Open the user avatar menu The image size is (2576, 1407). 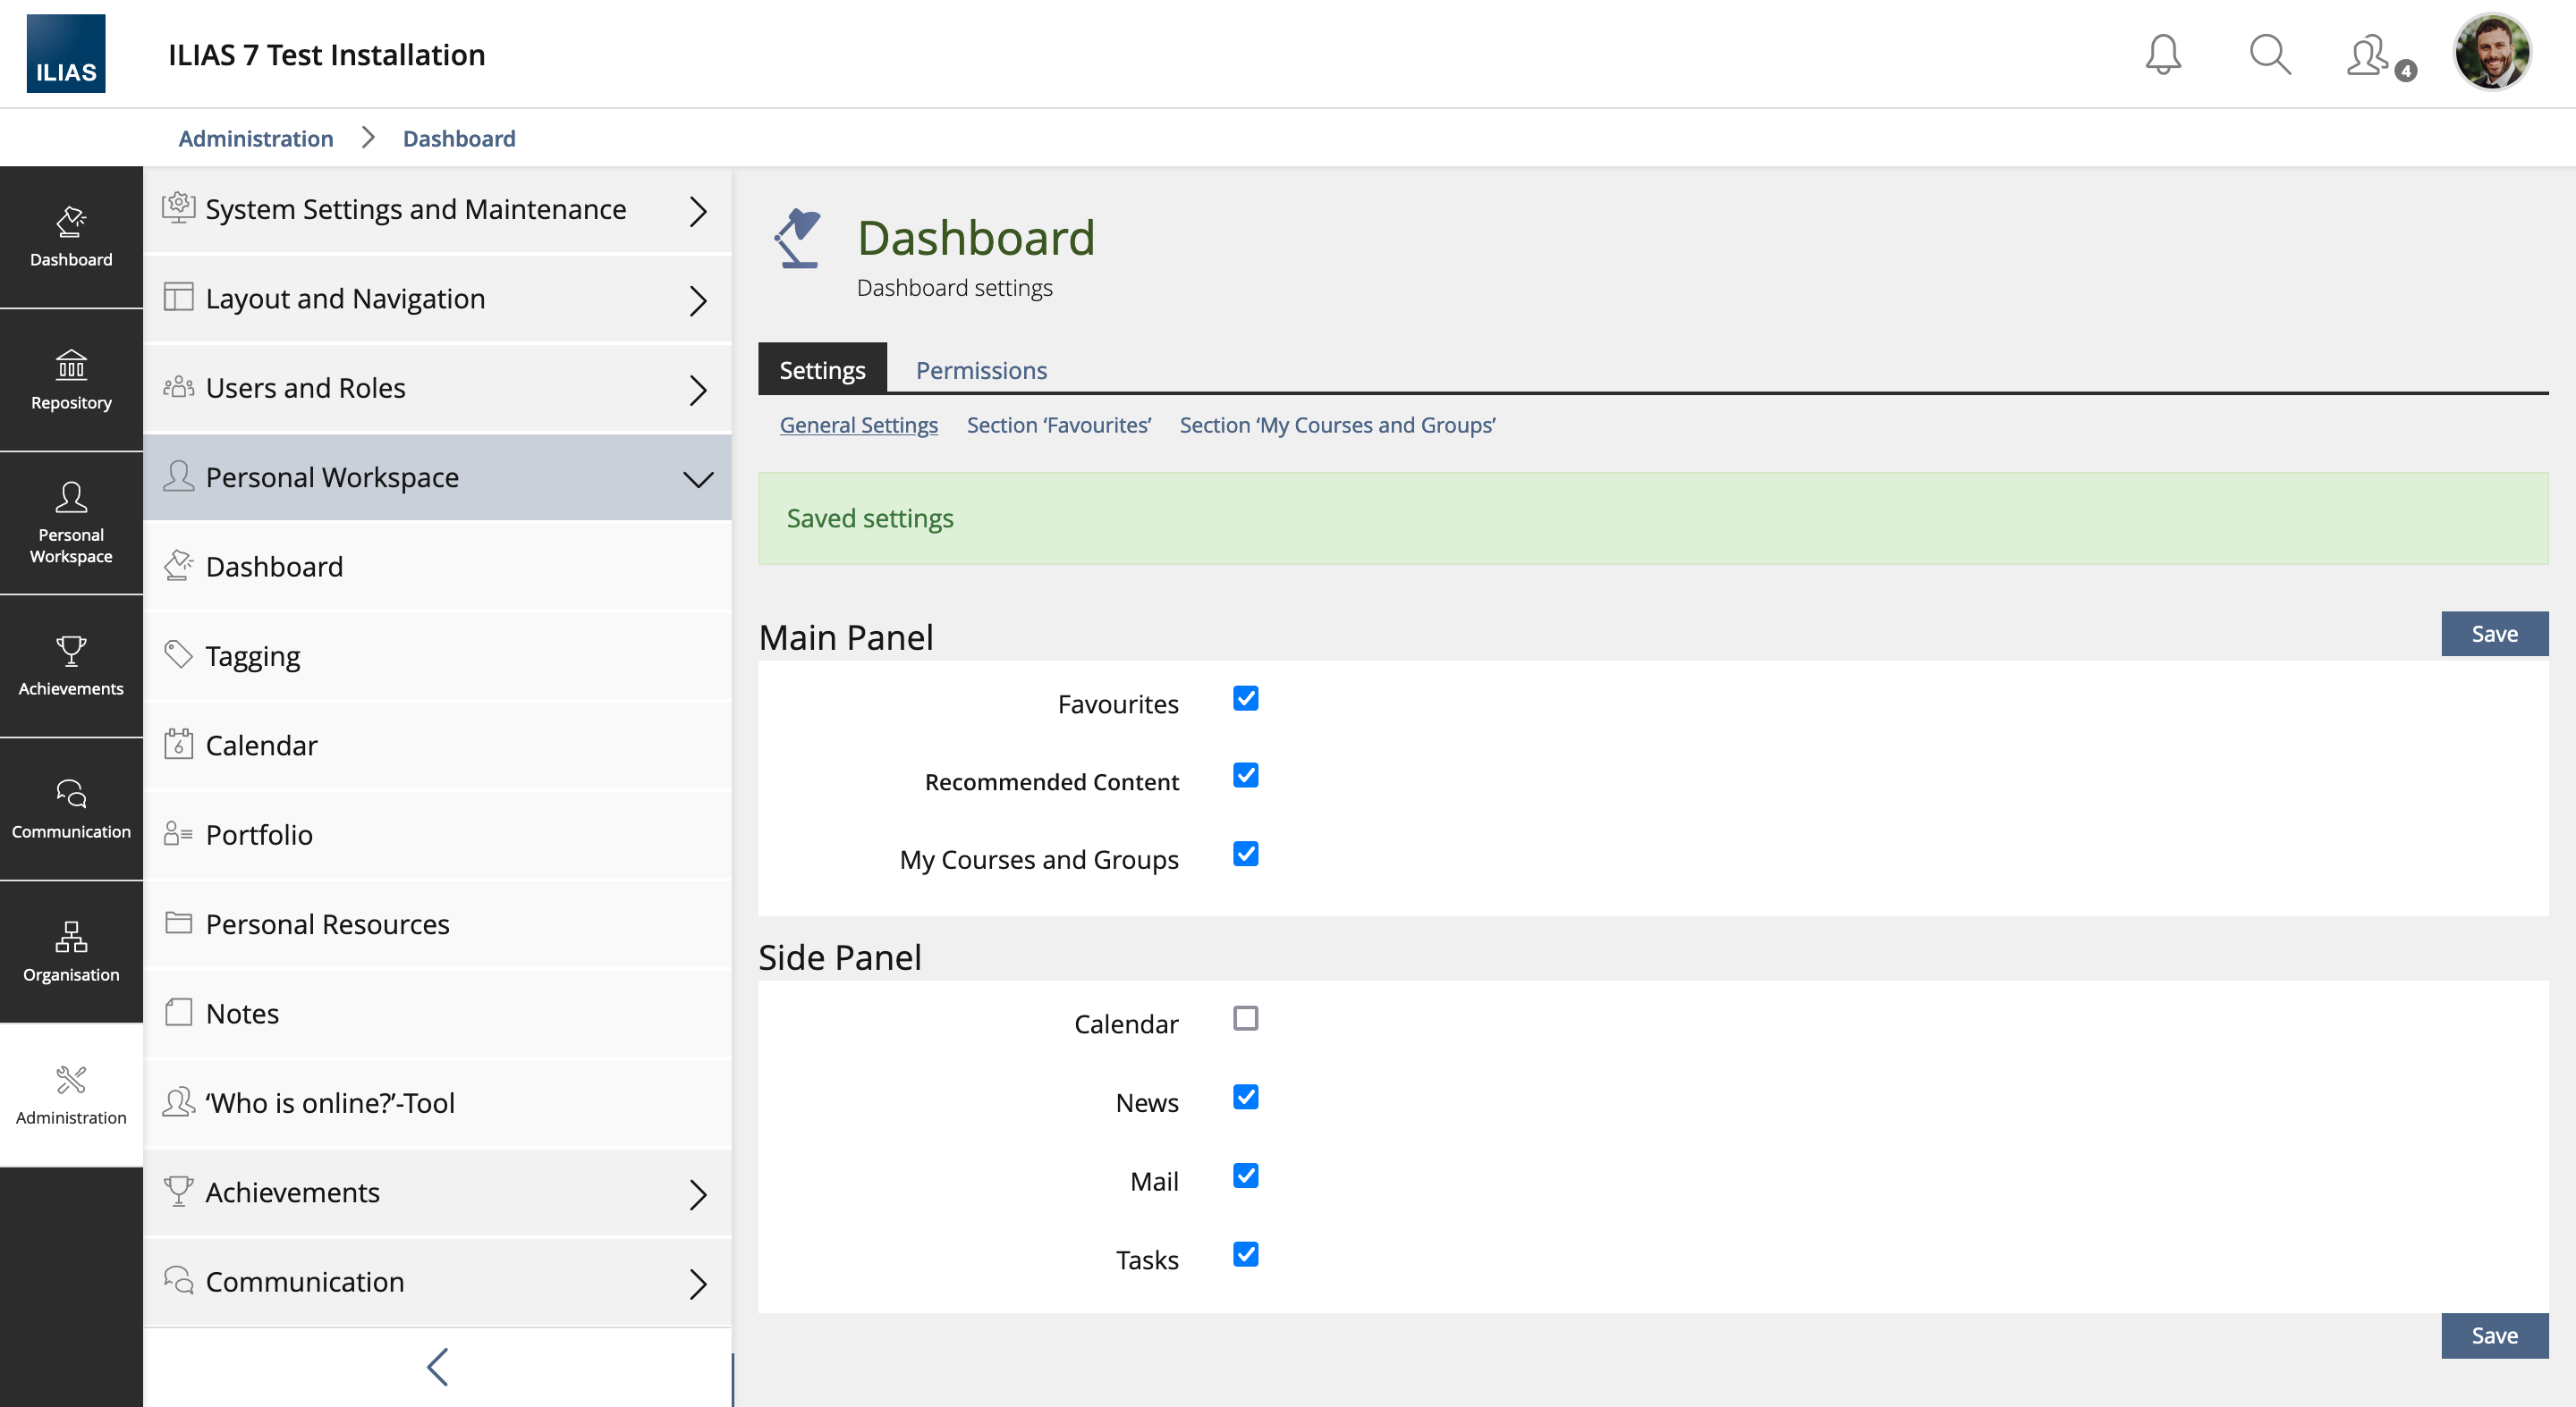[x=2491, y=54]
